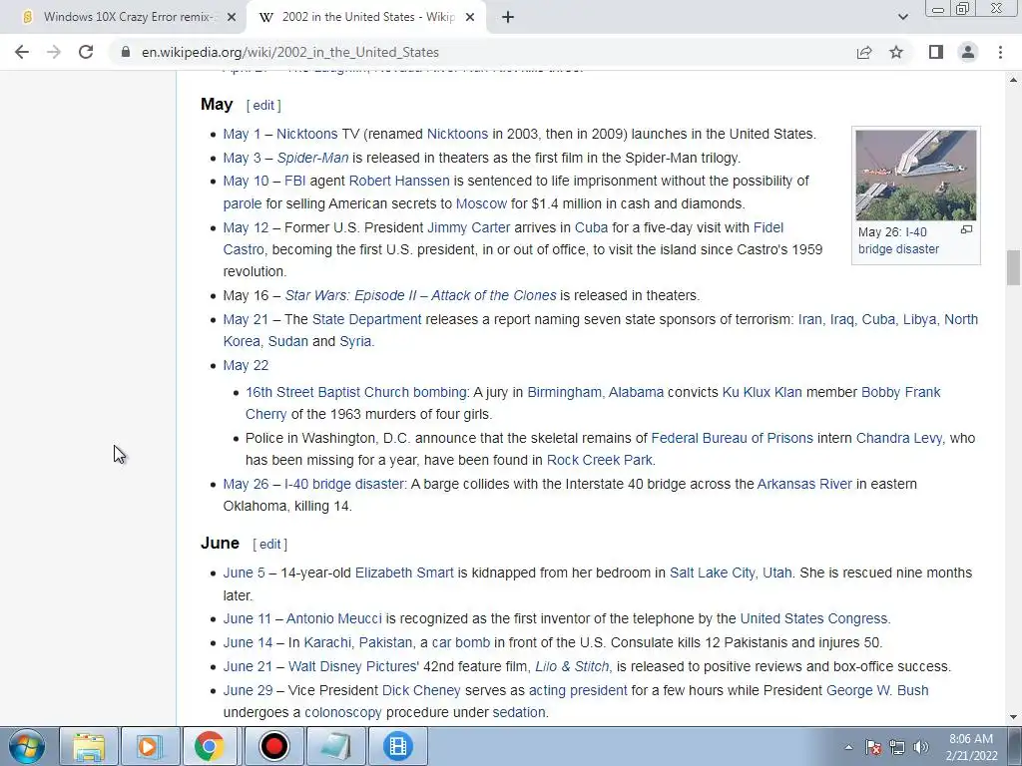Follow the Lilo & Stitch link
This screenshot has width=1022, height=766.
tap(572, 667)
